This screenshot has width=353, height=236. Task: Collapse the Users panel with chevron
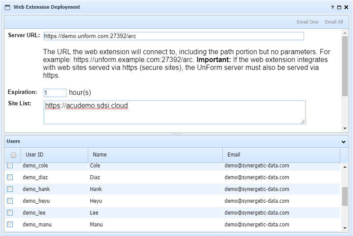[x=343, y=142]
